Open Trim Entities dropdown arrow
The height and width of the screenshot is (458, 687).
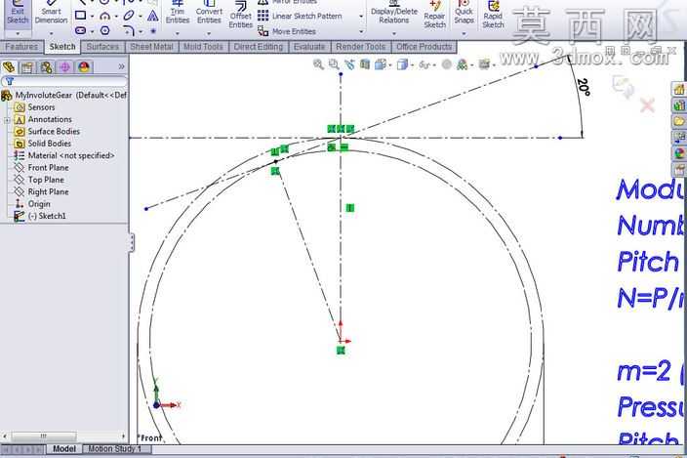coord(178,33)
